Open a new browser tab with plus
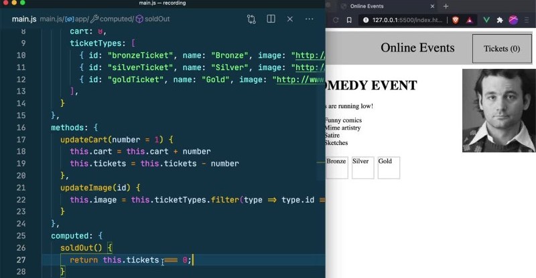The height and width of the screenshot is (278, 536). [x=446, y=6]
